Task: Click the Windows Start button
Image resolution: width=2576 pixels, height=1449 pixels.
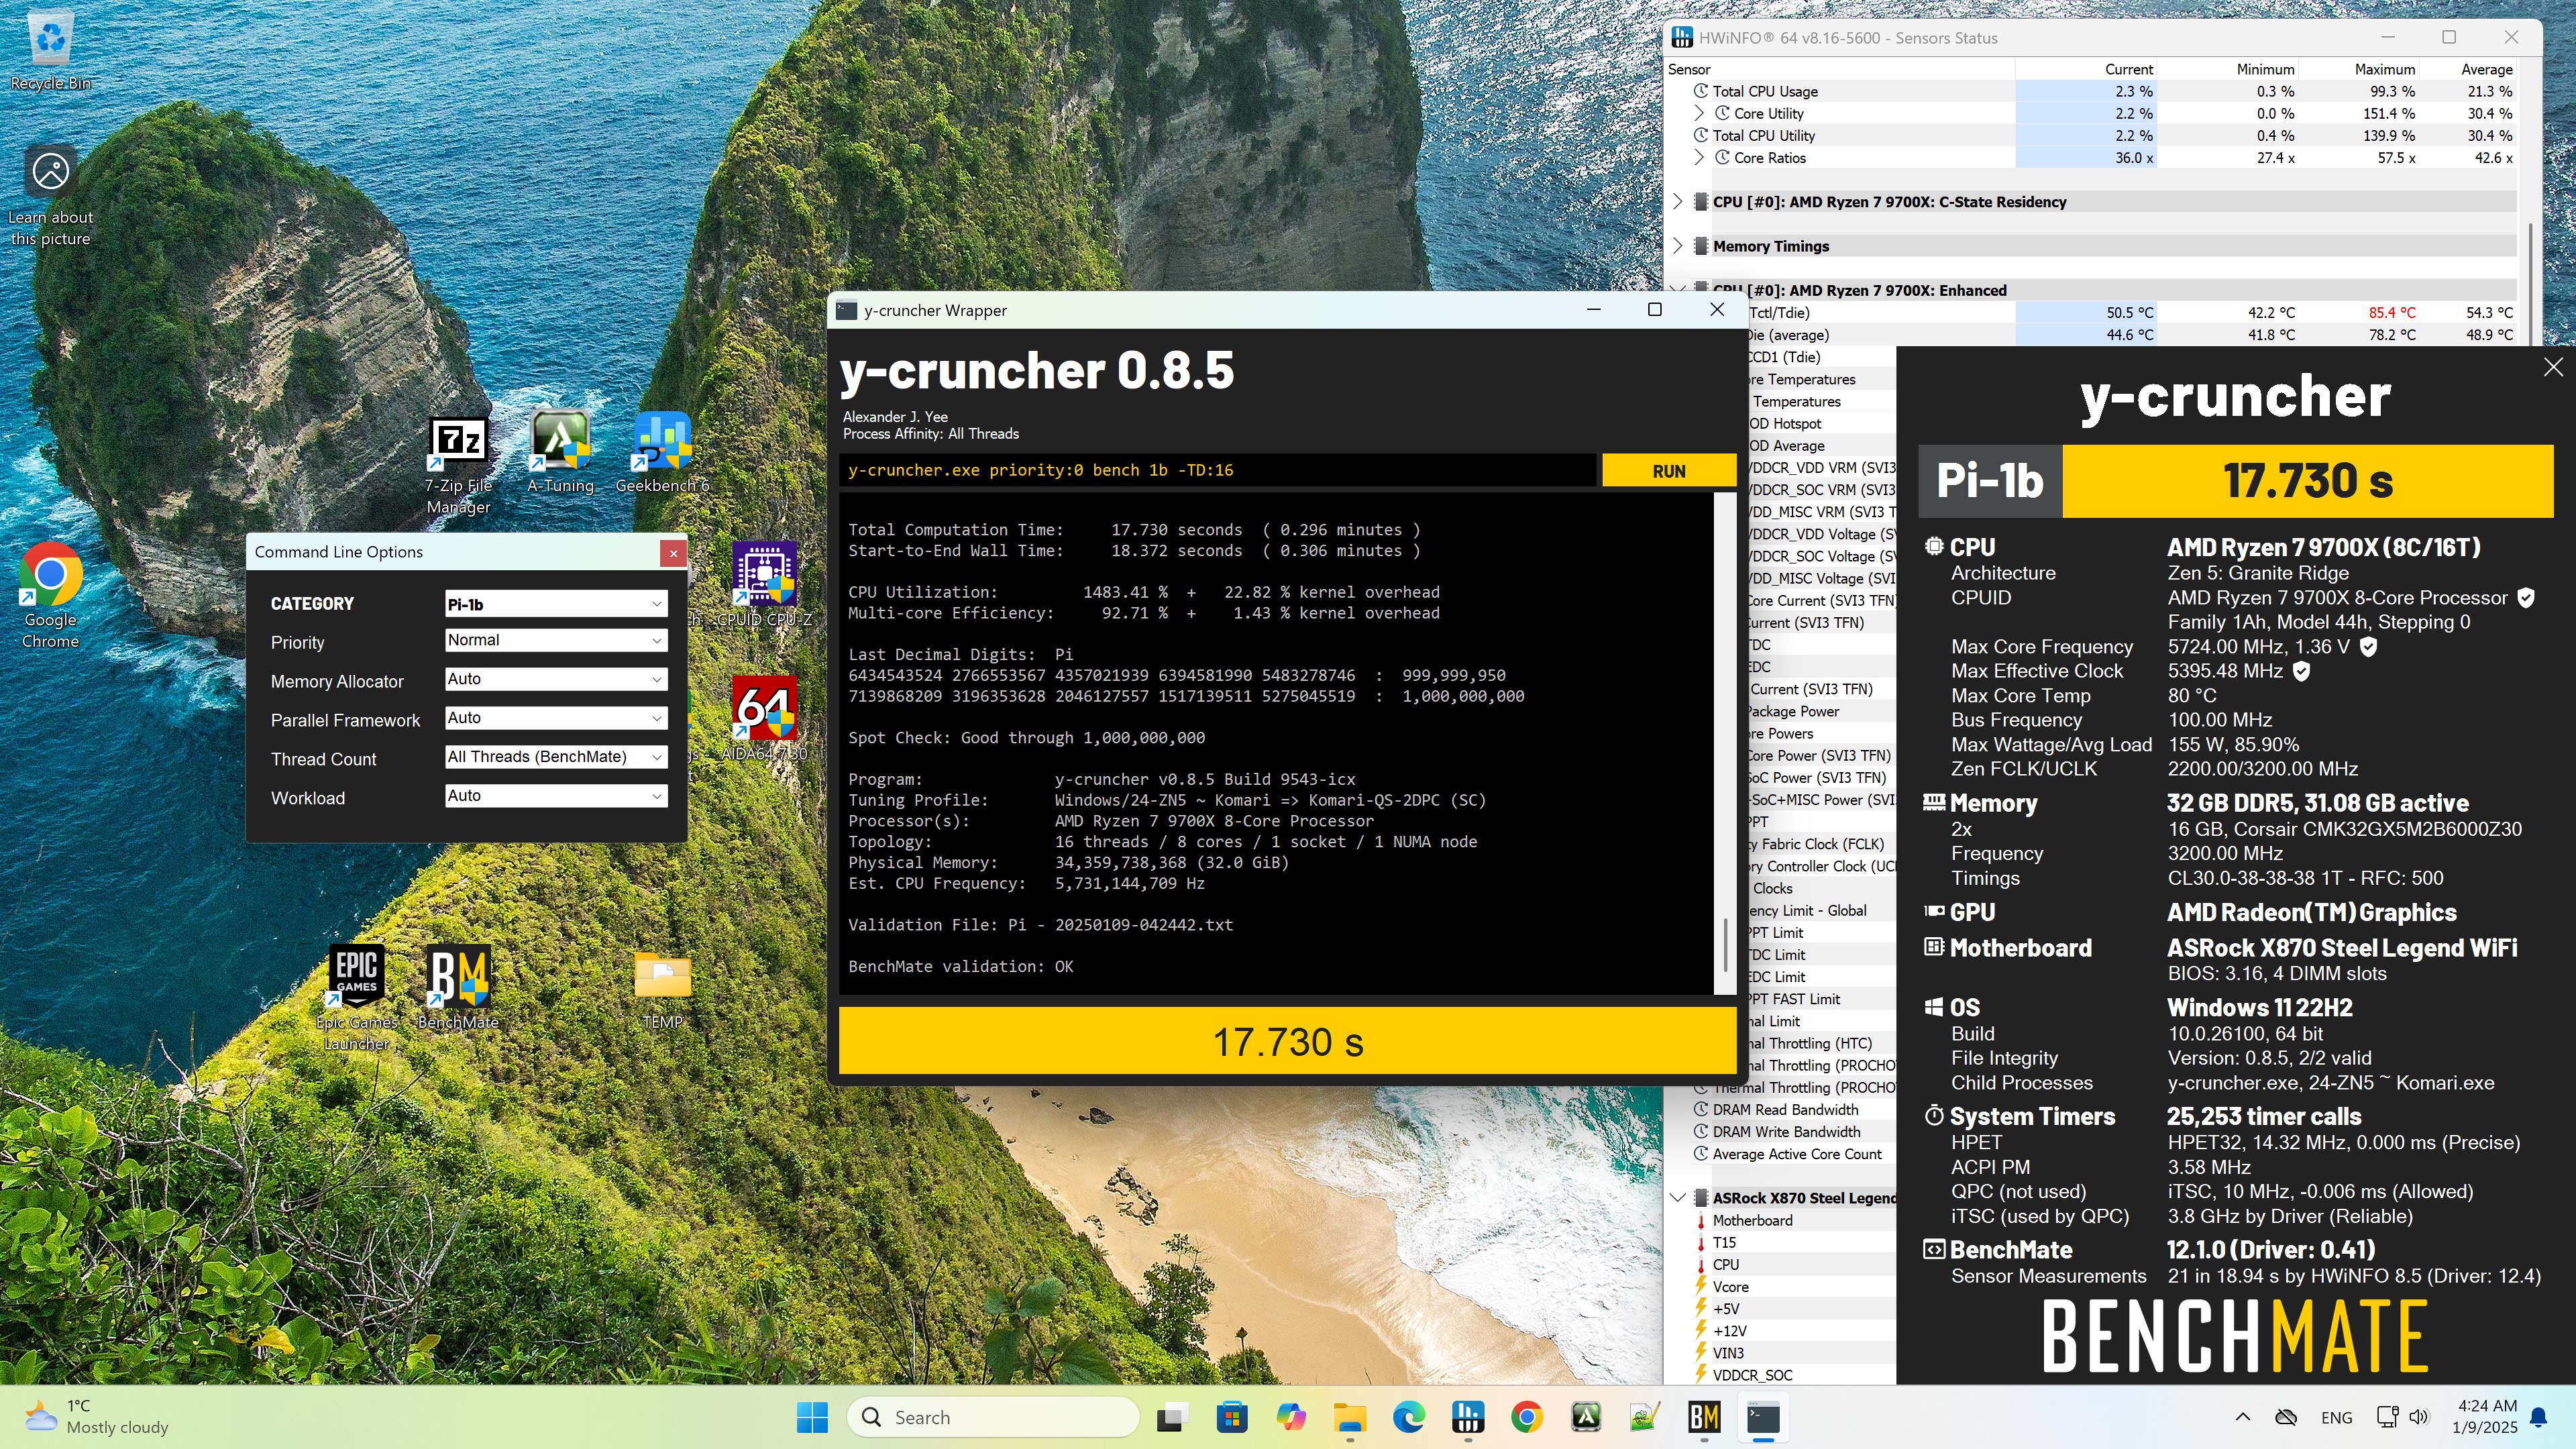Action: [812, 1417]
